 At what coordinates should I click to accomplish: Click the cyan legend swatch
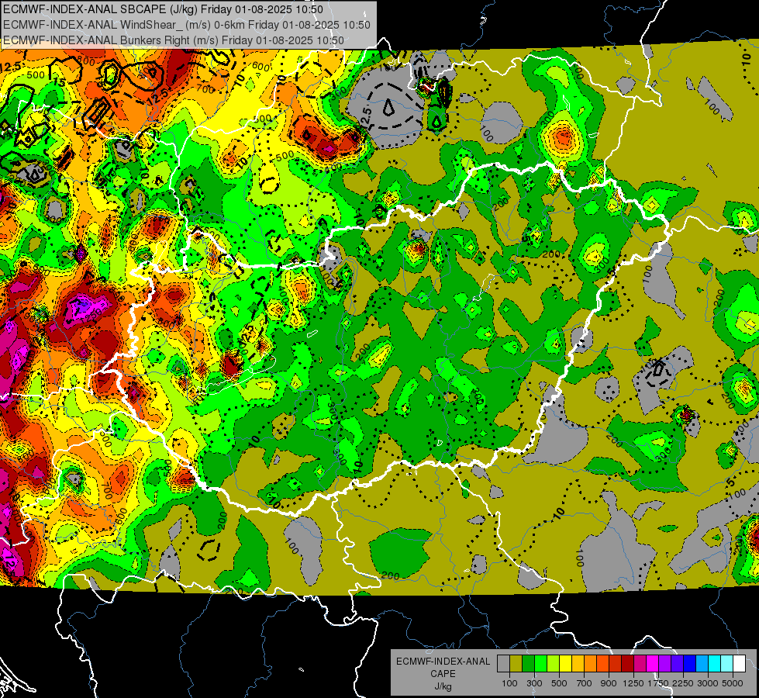[x=715, y=664]
